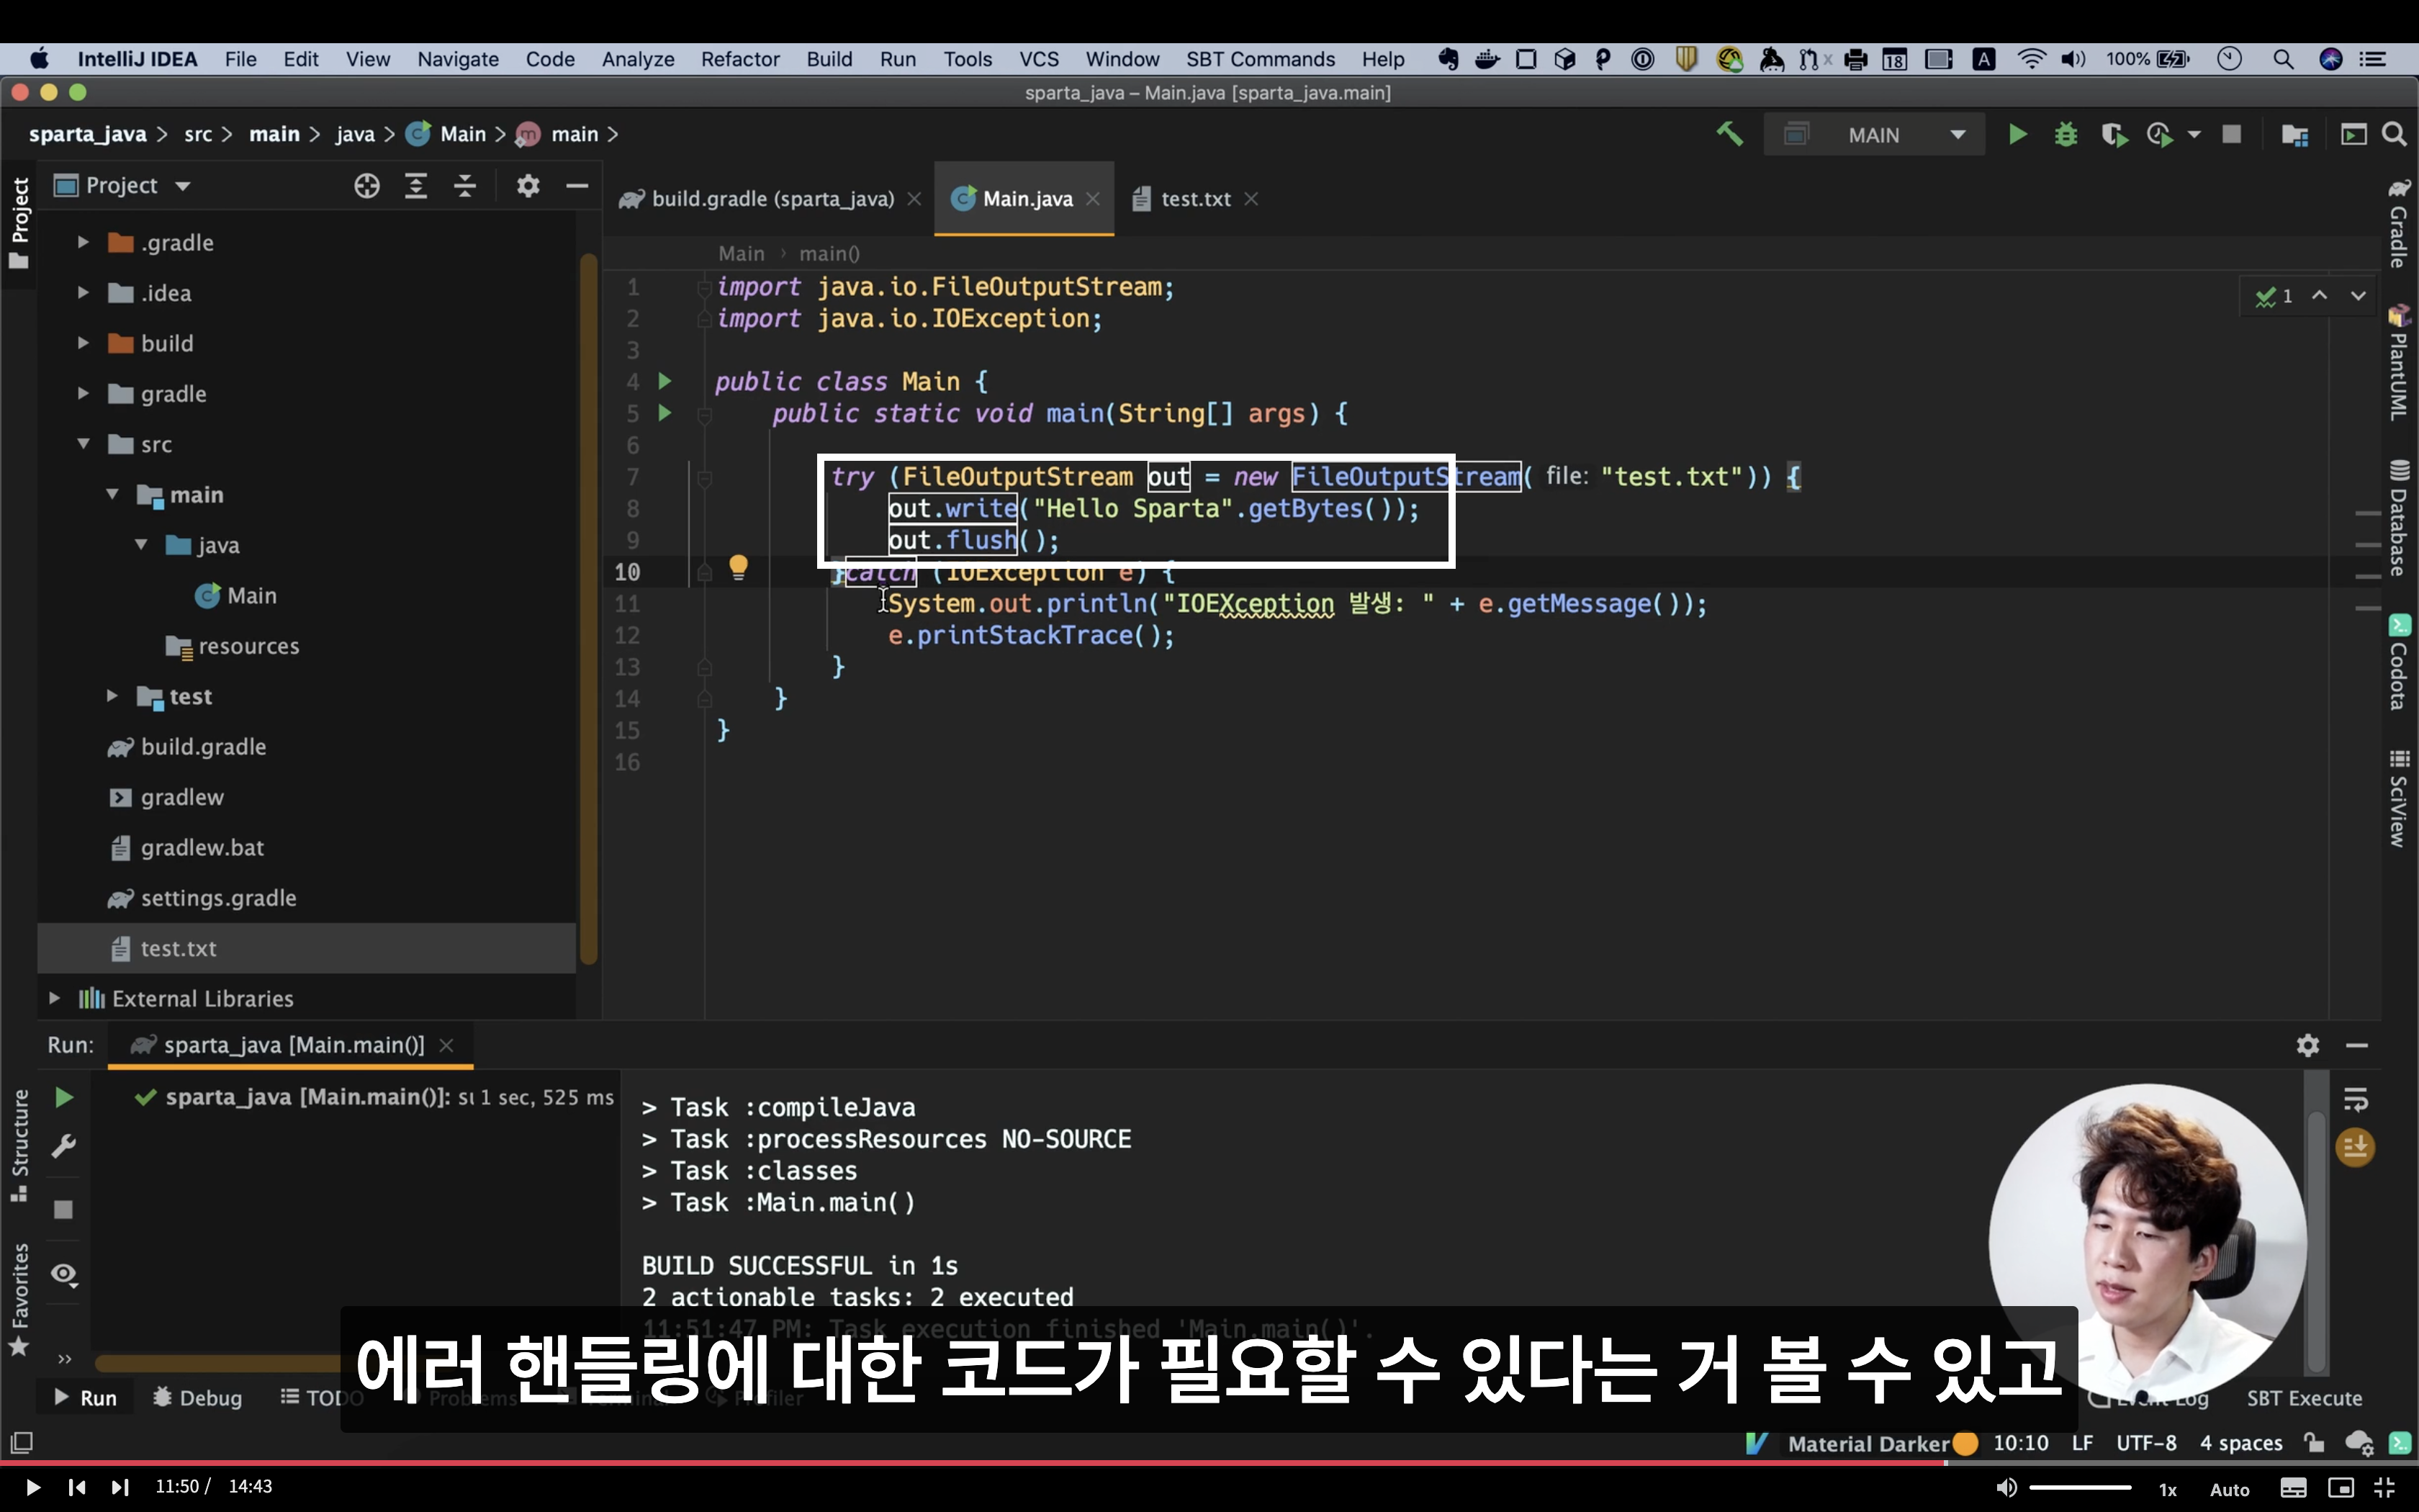The height and width of the screenshot is (1512, 2419).
Task: Toggle the eye icon in Run panel
Action: pos(64,1274)
